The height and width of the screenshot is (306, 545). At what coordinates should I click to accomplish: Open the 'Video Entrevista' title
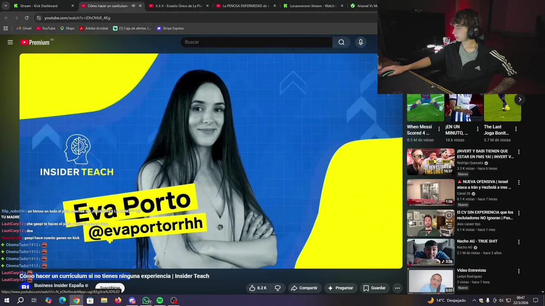point(471,270)
